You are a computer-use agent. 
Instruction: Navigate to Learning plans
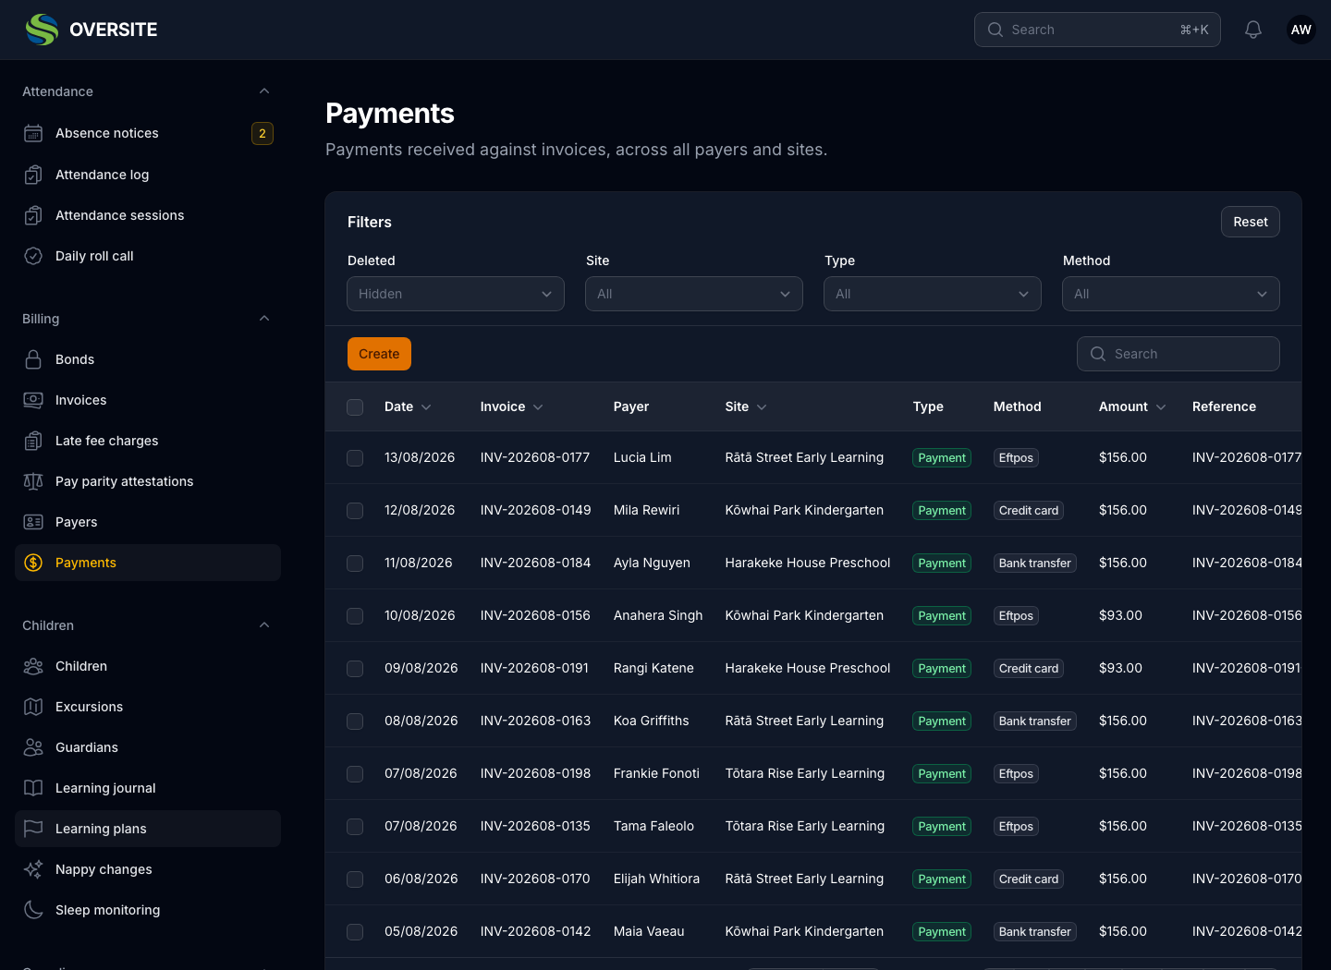point(148,829)
